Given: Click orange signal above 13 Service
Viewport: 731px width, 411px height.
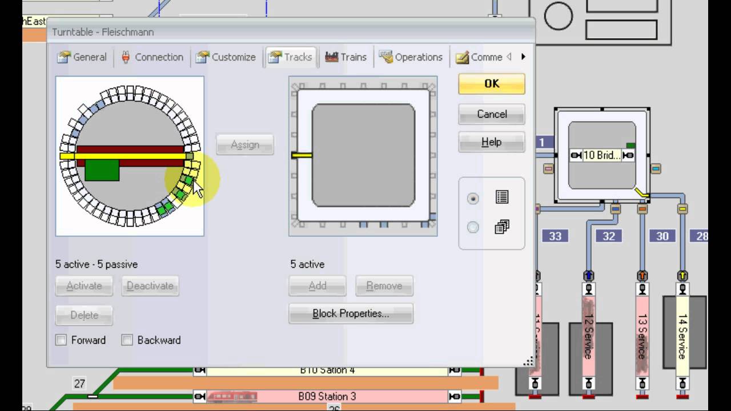Looking at the screenshot, I should click(642, 276).
